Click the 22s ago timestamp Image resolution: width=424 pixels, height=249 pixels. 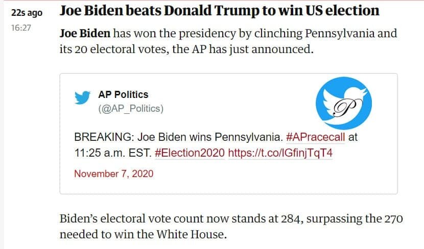coord(27,13)
